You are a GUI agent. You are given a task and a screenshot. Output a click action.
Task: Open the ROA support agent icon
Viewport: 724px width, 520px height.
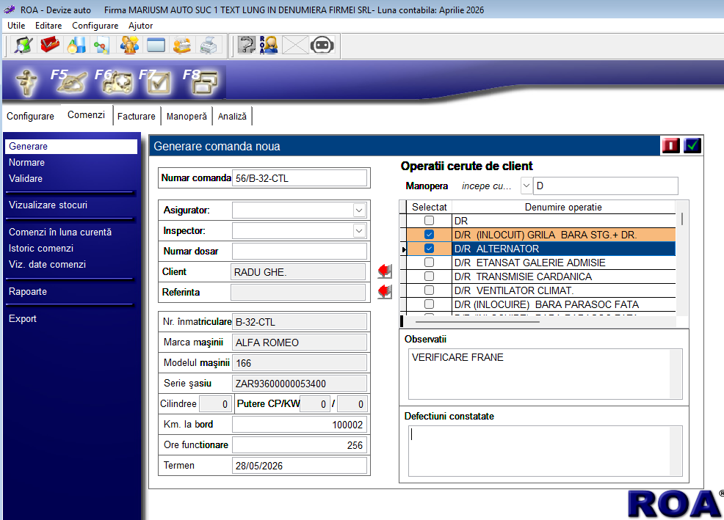pos(269,45)
